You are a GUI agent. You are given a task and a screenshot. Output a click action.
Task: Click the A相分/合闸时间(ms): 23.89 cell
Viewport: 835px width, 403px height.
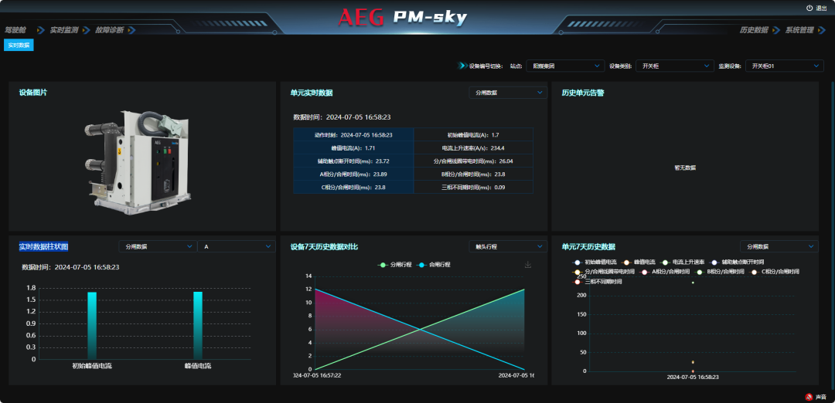pos(353,174)
